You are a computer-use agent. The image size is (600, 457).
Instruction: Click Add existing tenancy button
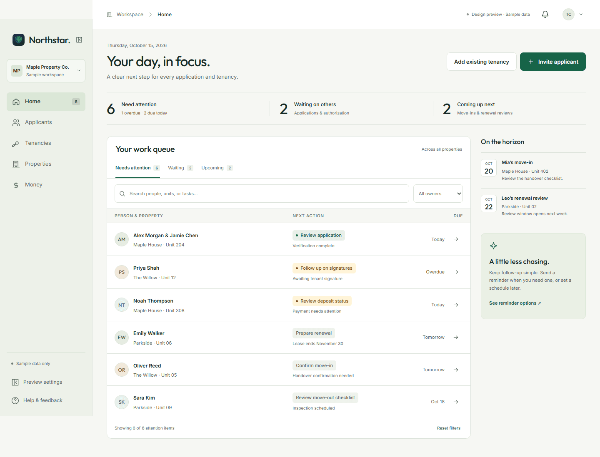[482, 62]
